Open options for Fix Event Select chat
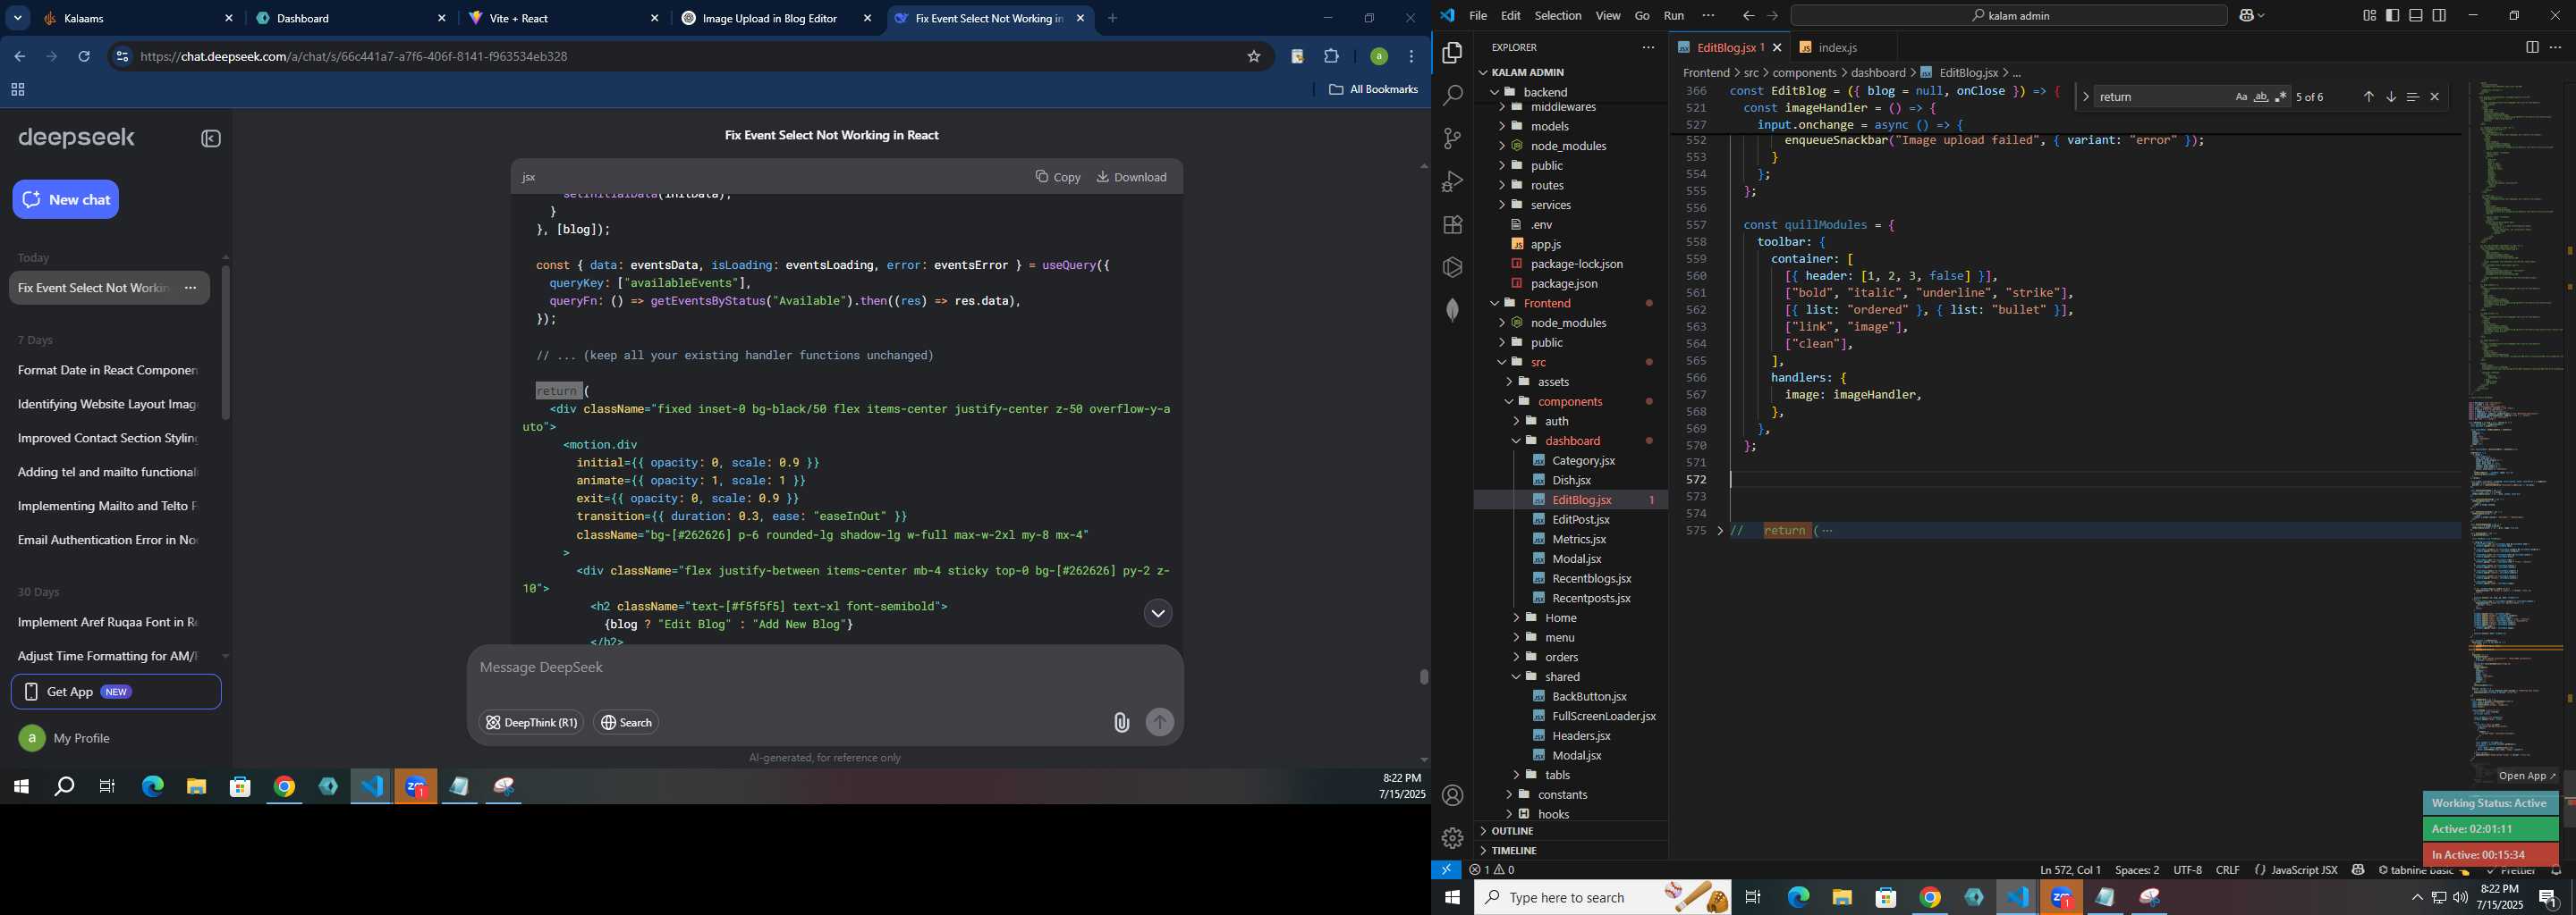The height and width of the screenshot is (915, 2576). 190,288
